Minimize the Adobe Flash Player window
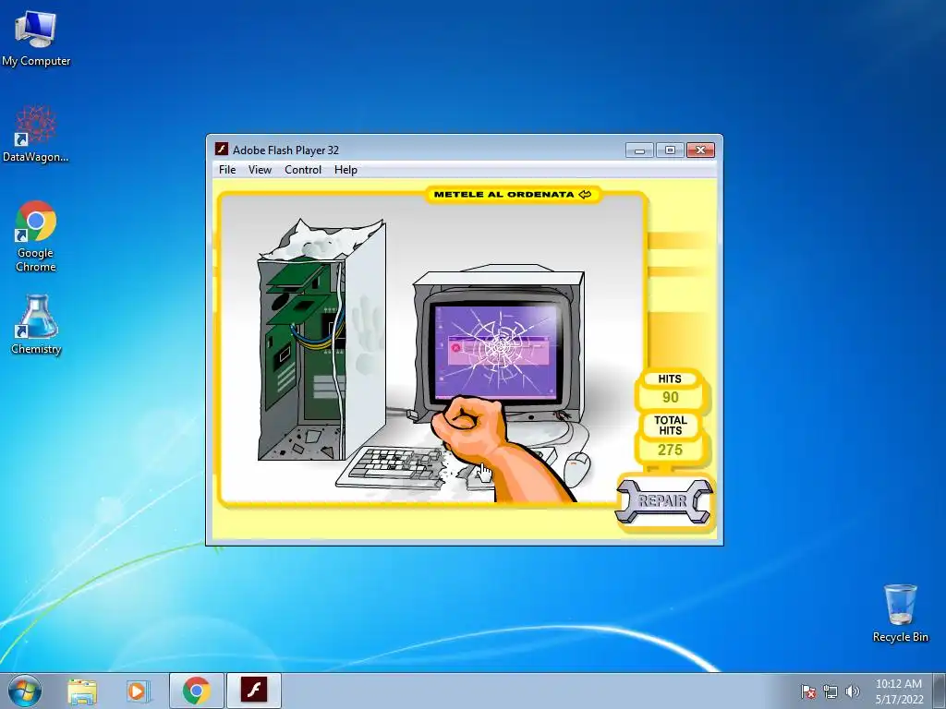Screen dimensions: 946x709 (639, 150)
